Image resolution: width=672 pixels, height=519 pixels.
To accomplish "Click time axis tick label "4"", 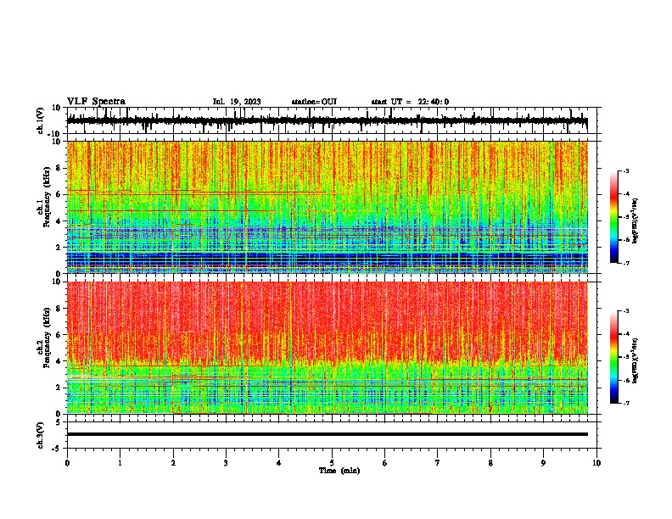I will tap(279, 463).
